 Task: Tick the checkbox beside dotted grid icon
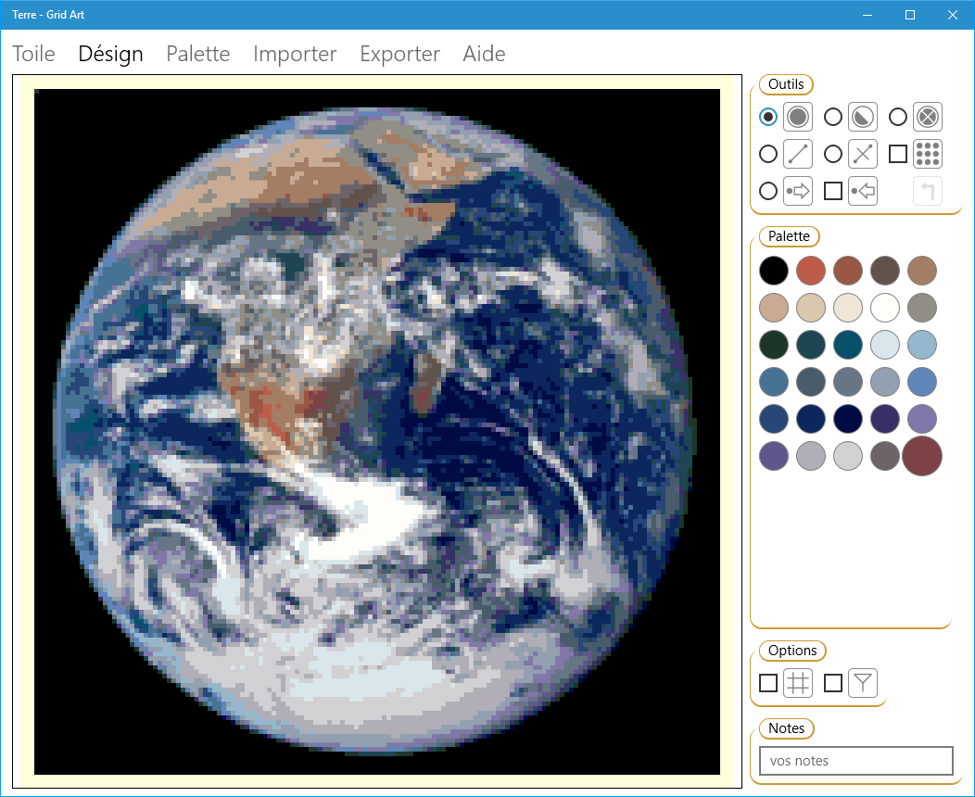(x=898, y=154)
